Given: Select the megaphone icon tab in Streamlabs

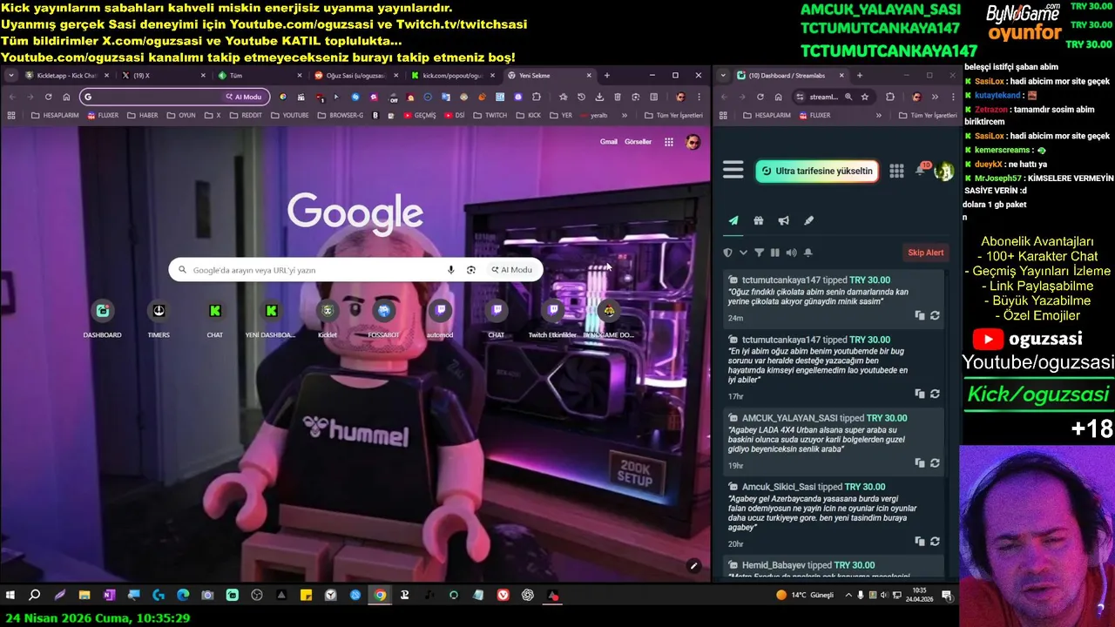Looking at the screenshot, I should tap(784, 221).
